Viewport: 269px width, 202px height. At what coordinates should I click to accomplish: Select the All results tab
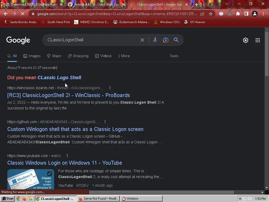pyautogui.click(x=12, y=56)
